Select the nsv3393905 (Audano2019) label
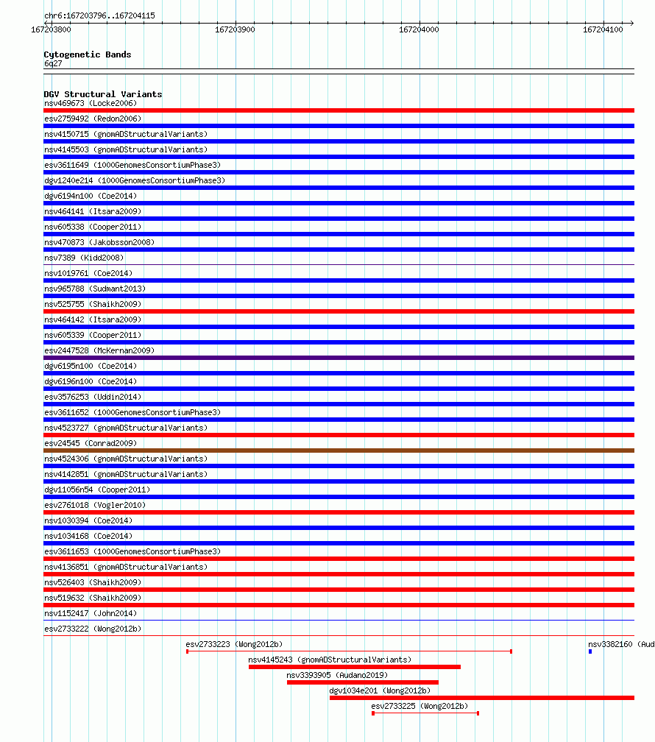 click(x=337, y=675)
